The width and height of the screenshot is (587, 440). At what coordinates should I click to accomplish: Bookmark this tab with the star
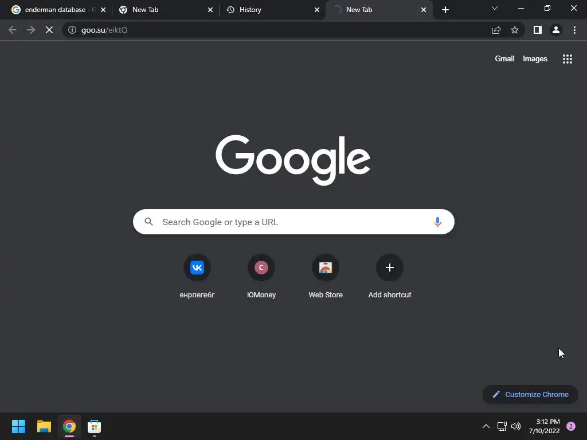click(x=515, y=30)
